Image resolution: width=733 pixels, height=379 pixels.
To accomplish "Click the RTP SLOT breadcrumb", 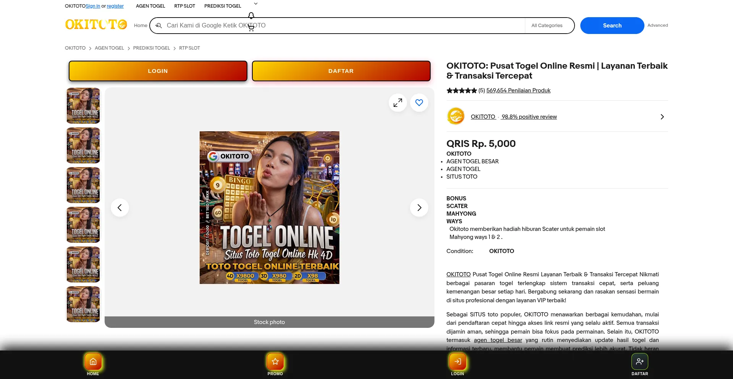I will (189, 48).
